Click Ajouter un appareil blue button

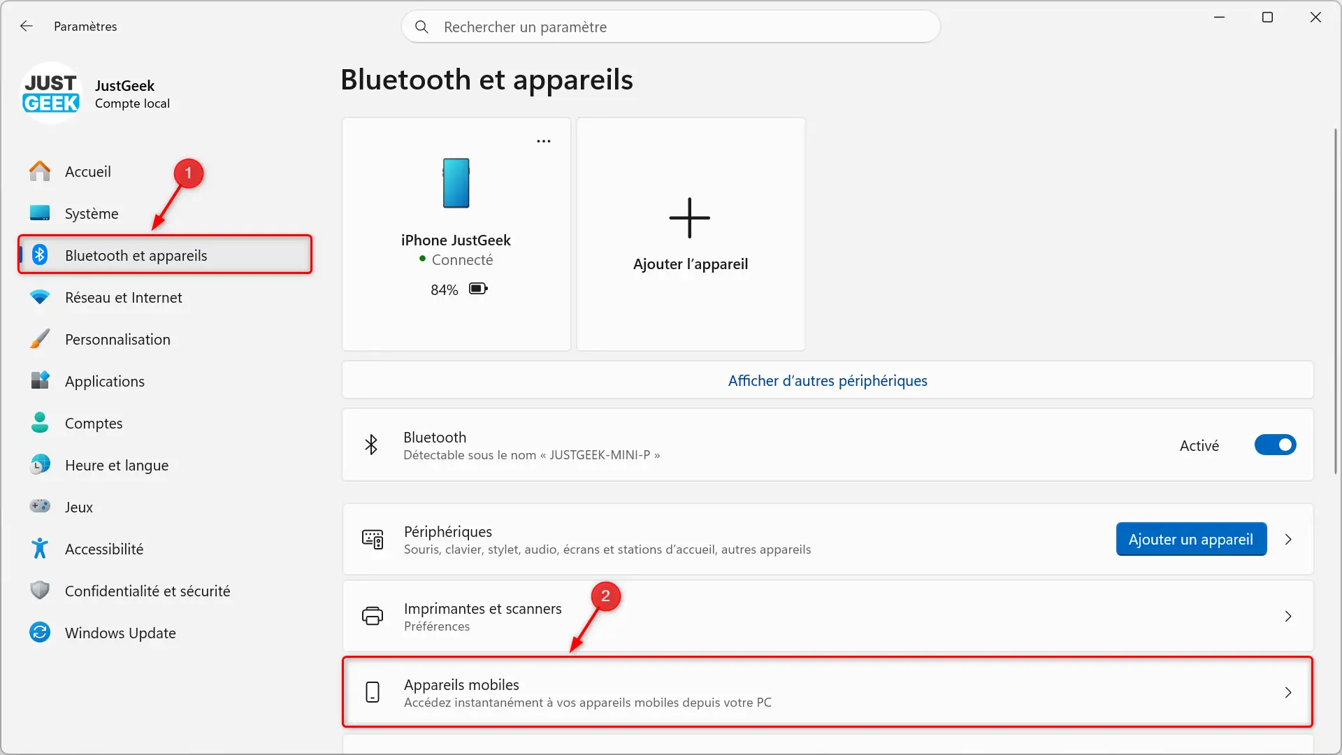(1191, 540)
